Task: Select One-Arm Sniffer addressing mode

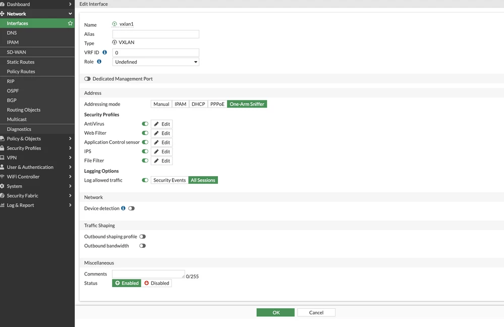Action: (x=247, y=104)
